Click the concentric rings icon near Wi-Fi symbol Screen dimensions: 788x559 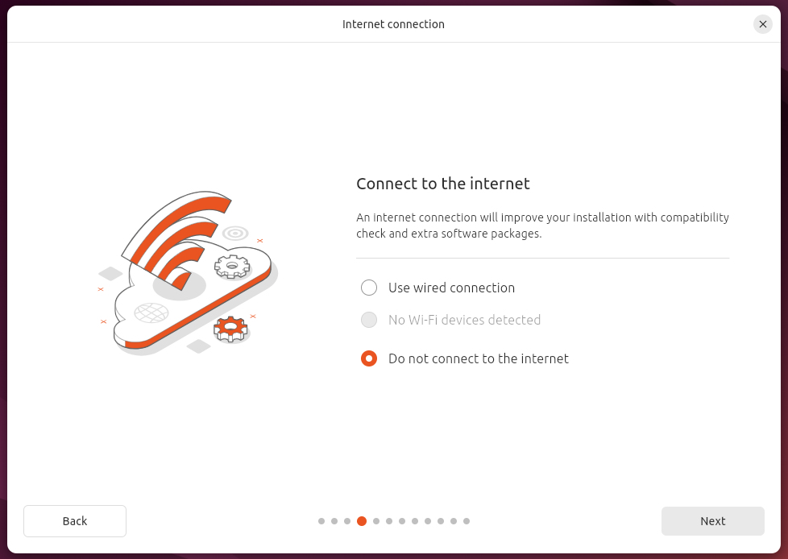[x=235, y=233]
